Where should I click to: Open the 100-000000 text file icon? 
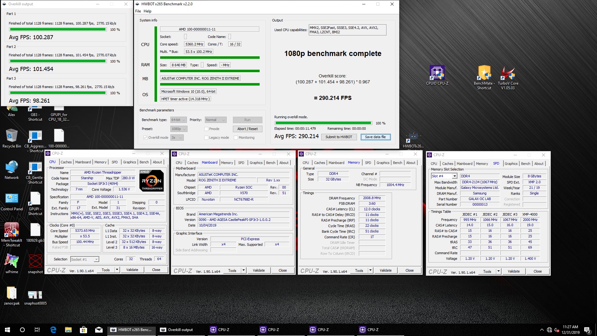point(59,138)
